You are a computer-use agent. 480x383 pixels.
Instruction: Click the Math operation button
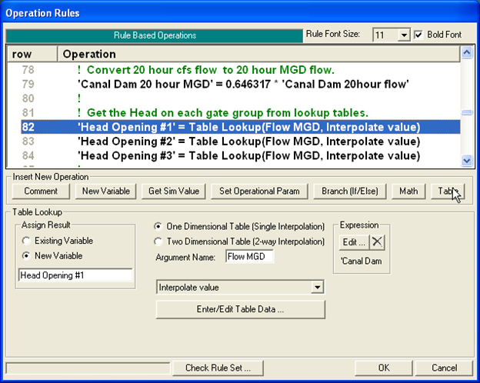(x=408, y=191)
